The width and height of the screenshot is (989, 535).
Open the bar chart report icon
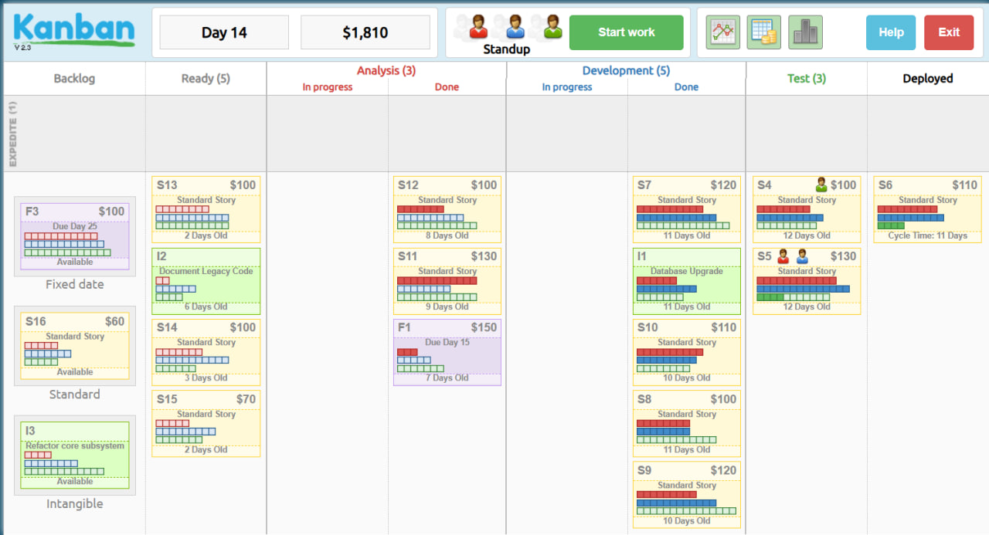[x=805, y=32]
